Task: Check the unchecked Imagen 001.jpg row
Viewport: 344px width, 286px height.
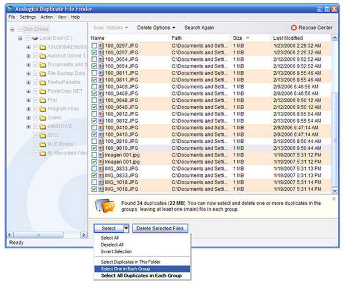Action: pos(94,155)
